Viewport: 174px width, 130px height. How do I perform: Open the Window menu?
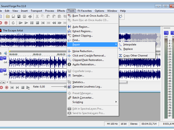(x=112, y=11)
